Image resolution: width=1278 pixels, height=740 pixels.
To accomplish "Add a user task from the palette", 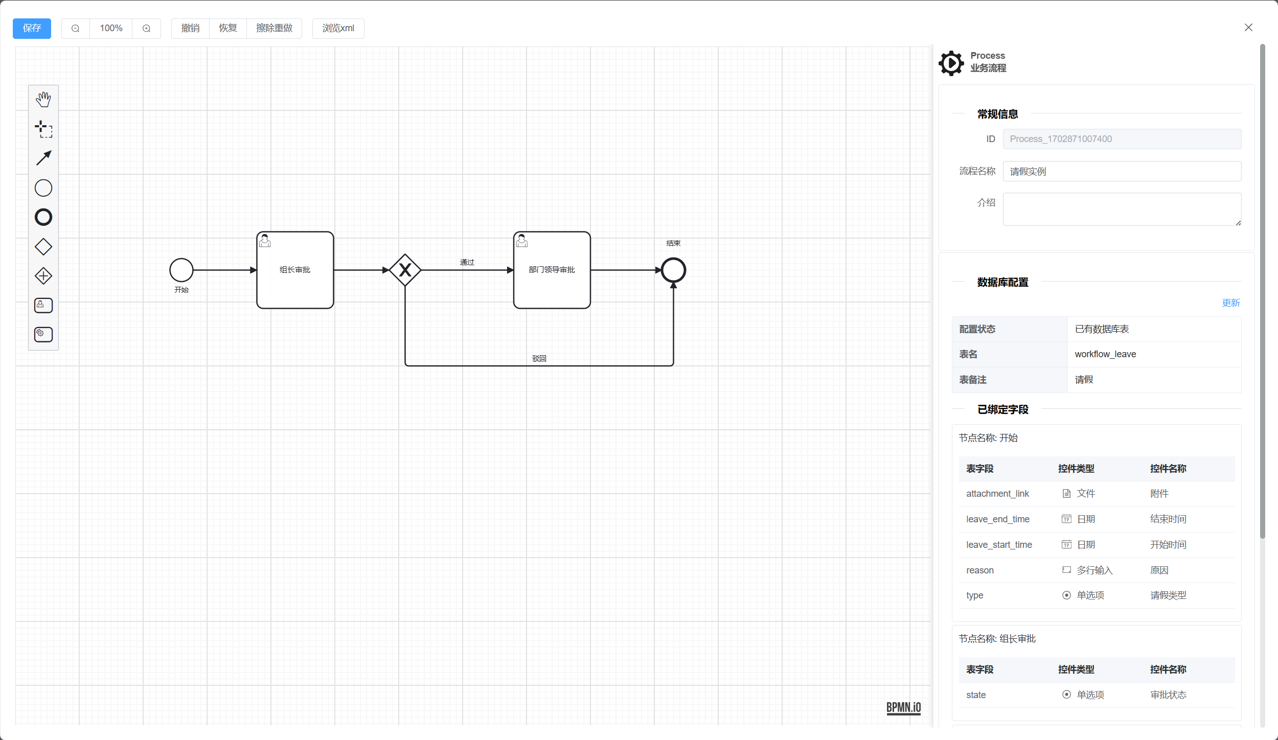I will coord(43,305).
